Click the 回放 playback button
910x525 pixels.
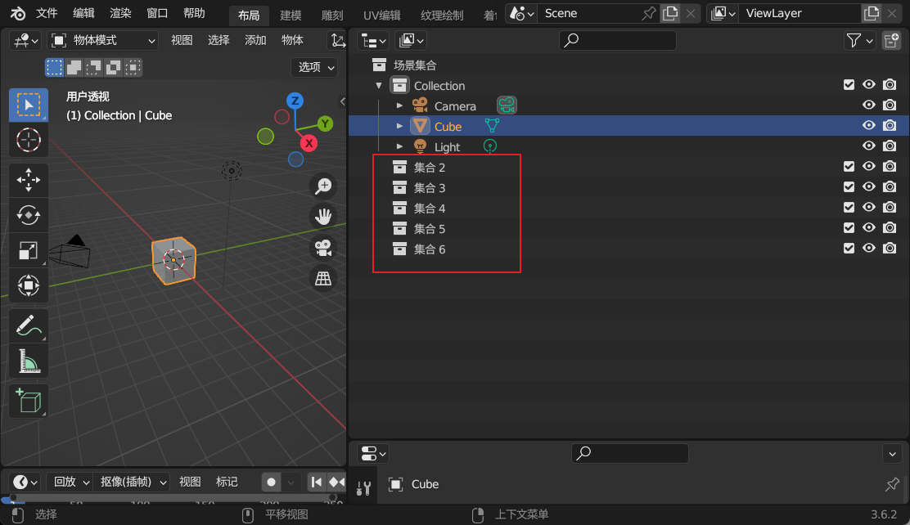point(65,482)
